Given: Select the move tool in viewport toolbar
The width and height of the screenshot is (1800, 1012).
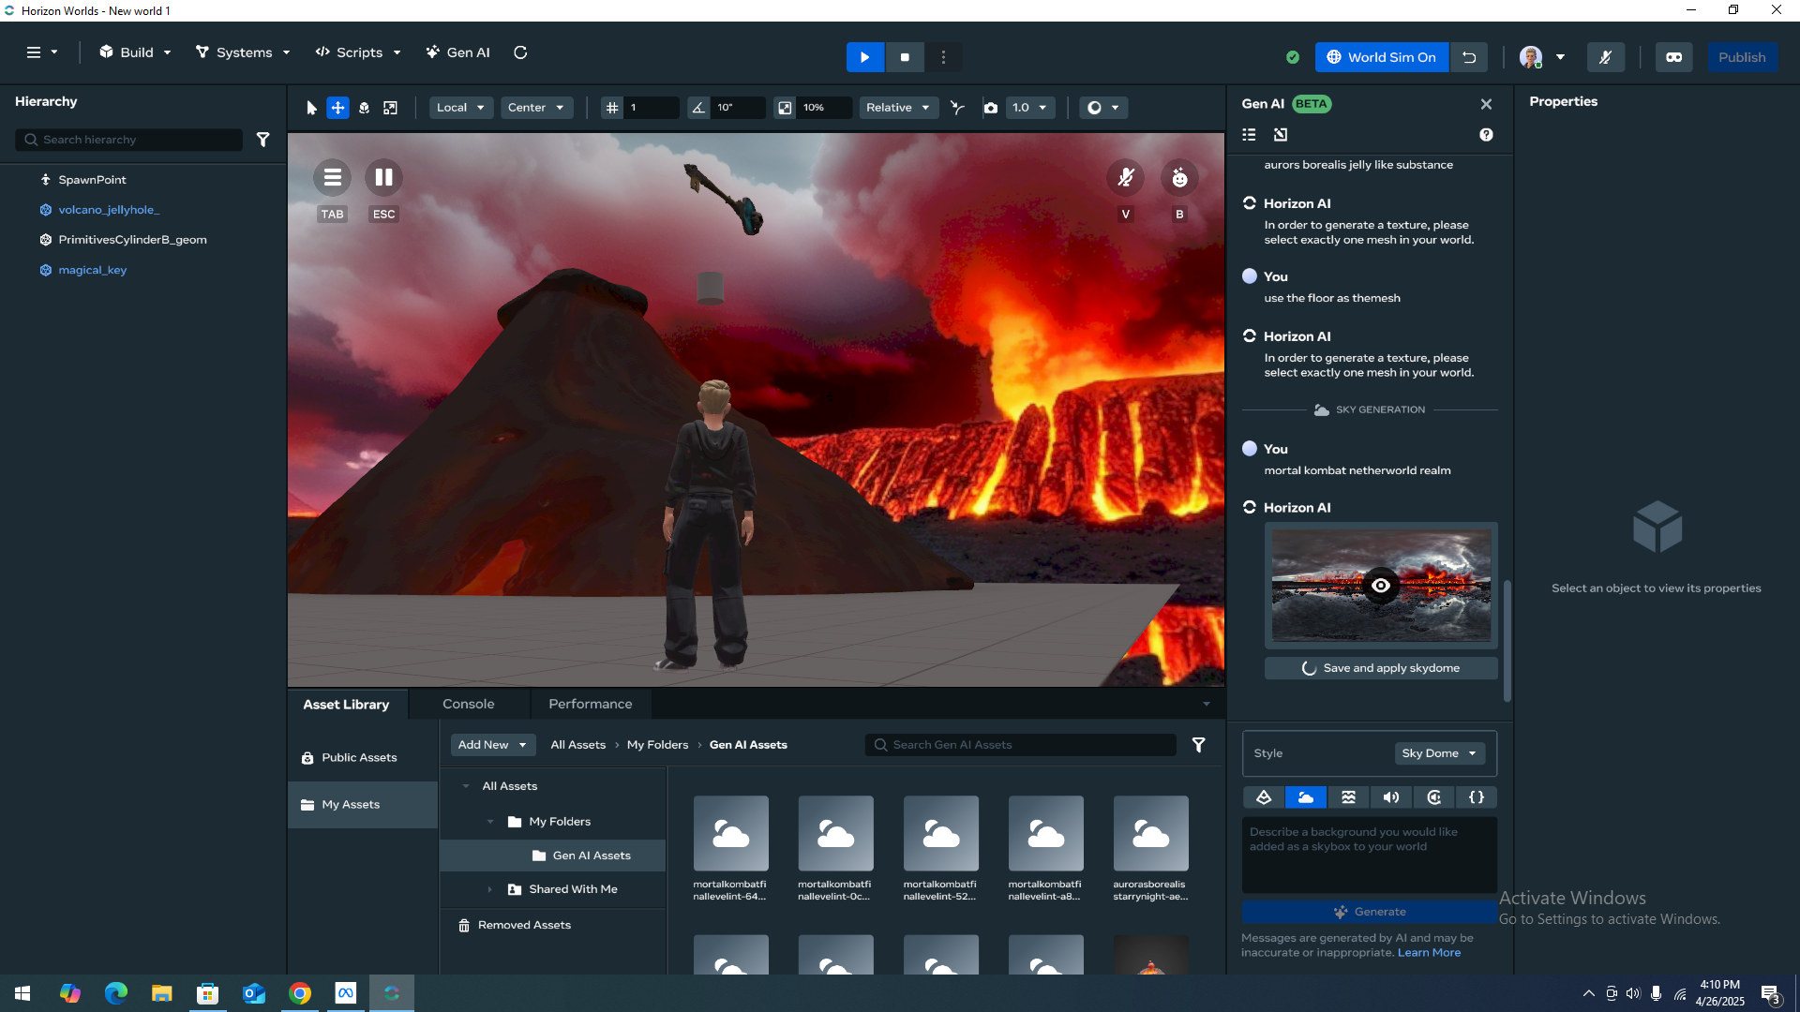Looking at the screenshot, I should pos(337,108).
